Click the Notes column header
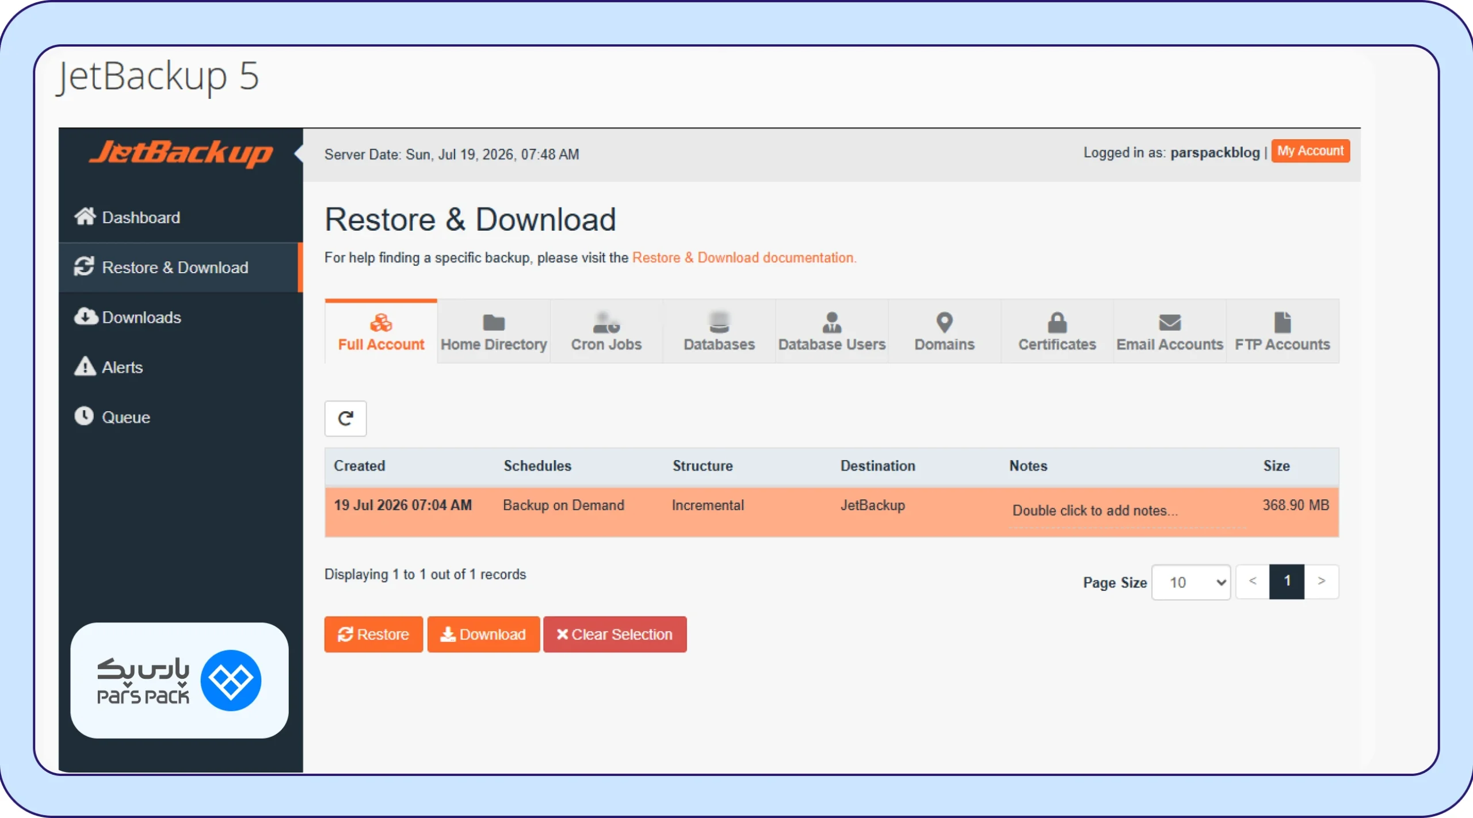Viewport: 1473px width, 818px height. click(1028, 466)
